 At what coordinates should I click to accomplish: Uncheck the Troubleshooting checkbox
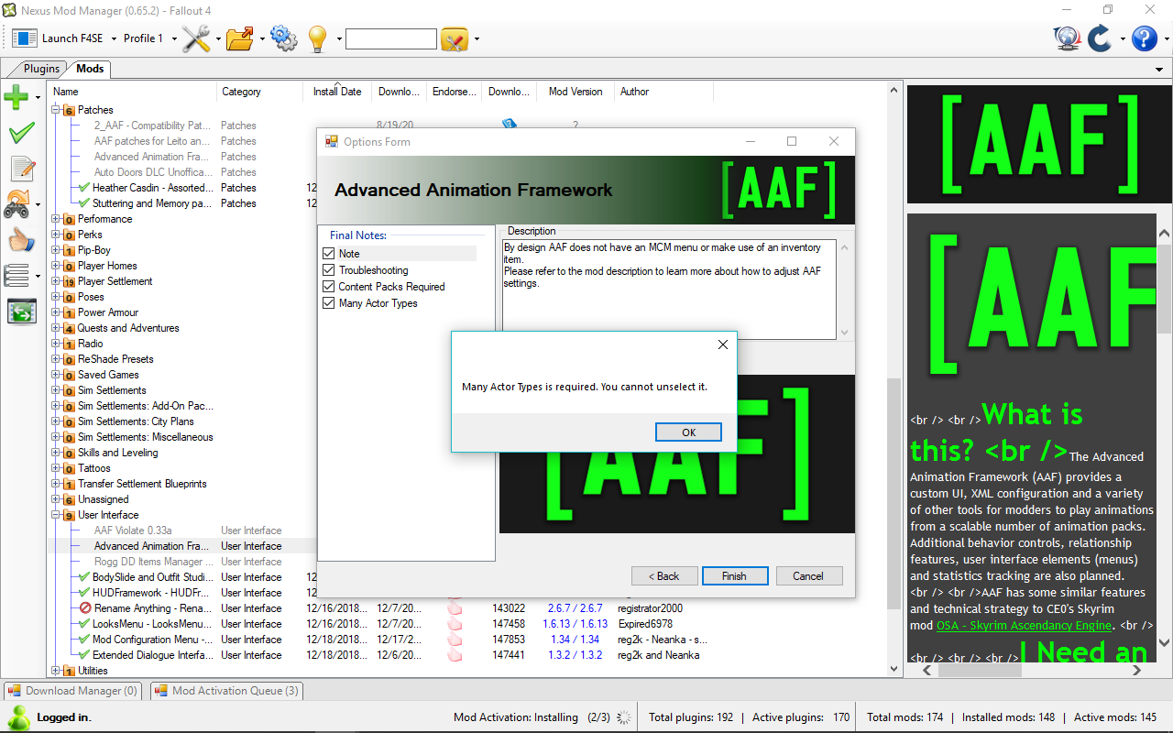(328, 269)
